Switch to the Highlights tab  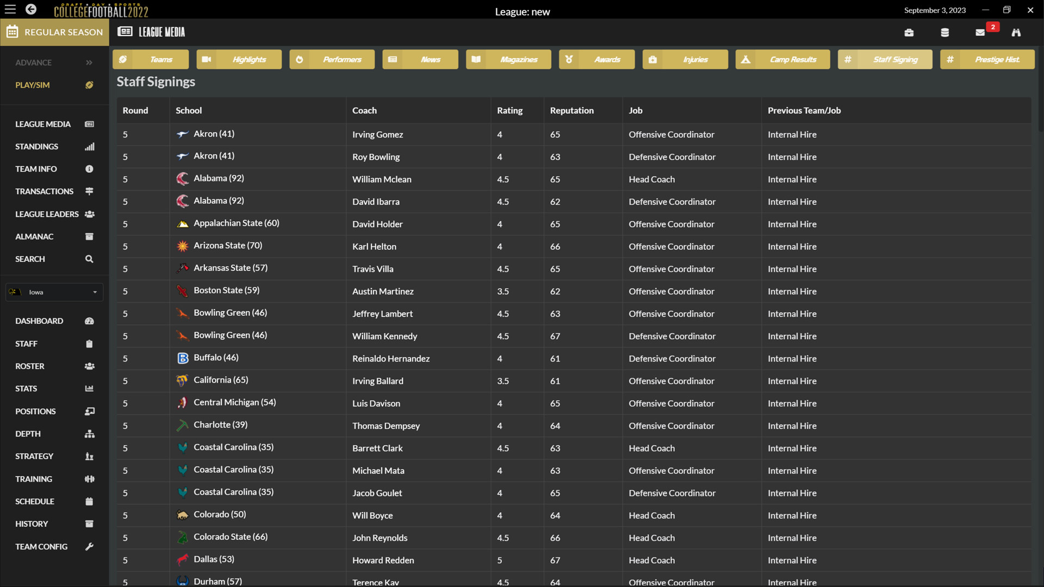pyautogui.click(x=239, y=59)
